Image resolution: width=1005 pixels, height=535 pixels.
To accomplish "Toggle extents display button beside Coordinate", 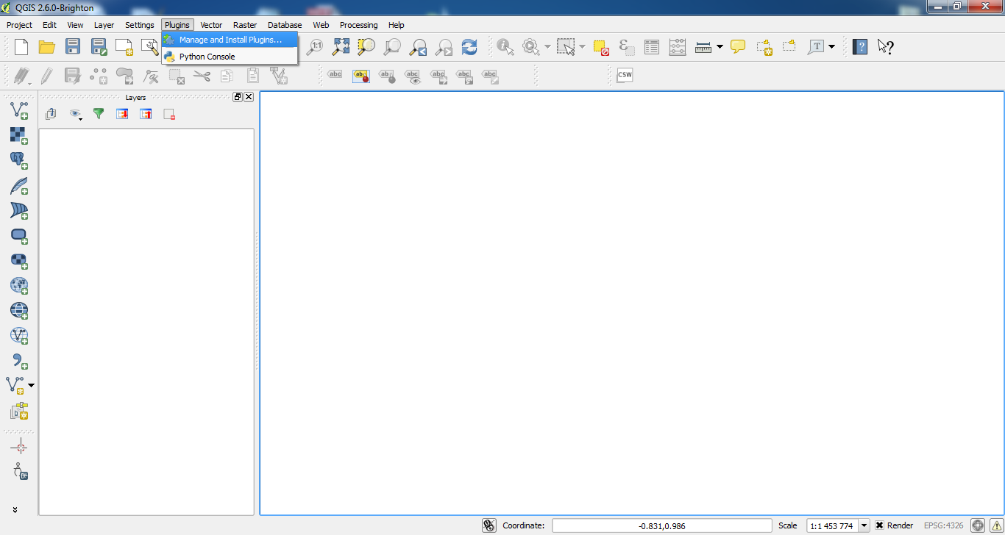I will tap(489, 525).
